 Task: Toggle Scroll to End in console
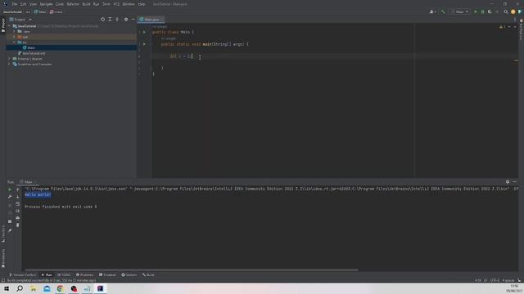[x=18, y=211]
